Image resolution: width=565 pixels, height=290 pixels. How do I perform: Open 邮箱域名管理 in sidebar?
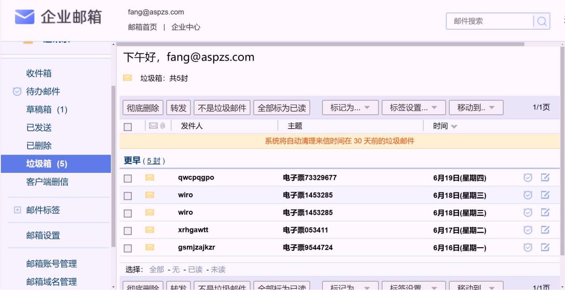pyautogui.click(x=52, y=282)
